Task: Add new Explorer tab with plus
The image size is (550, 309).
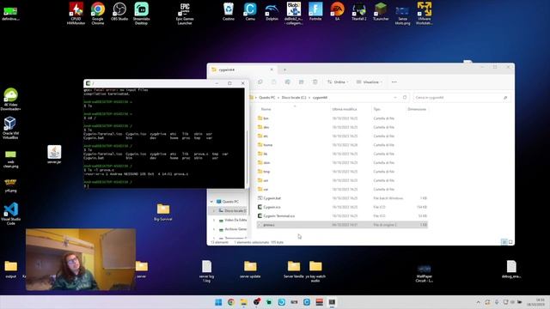Action: 284,70
